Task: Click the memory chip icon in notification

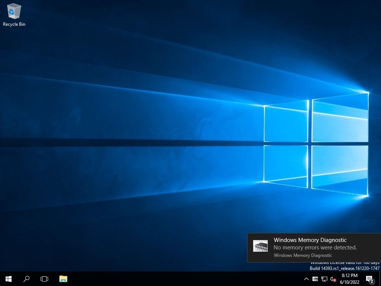Action: 260,246
